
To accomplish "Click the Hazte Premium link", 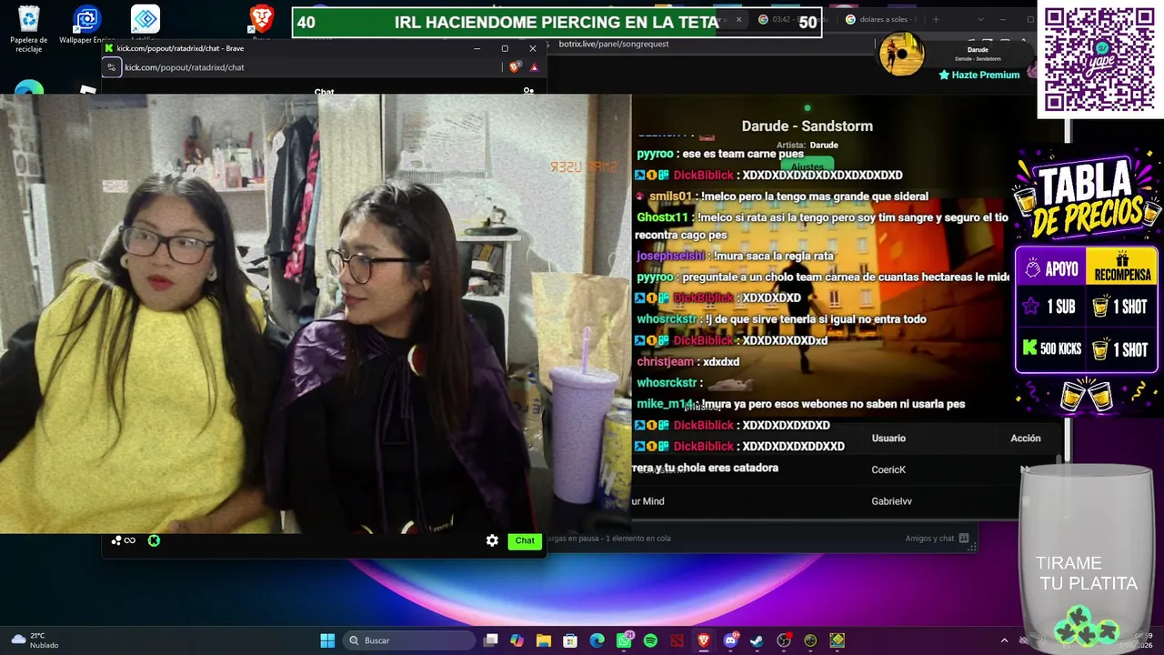I will click(979, 76).
